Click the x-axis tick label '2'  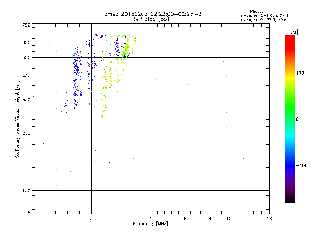click(x=91, y=219)
